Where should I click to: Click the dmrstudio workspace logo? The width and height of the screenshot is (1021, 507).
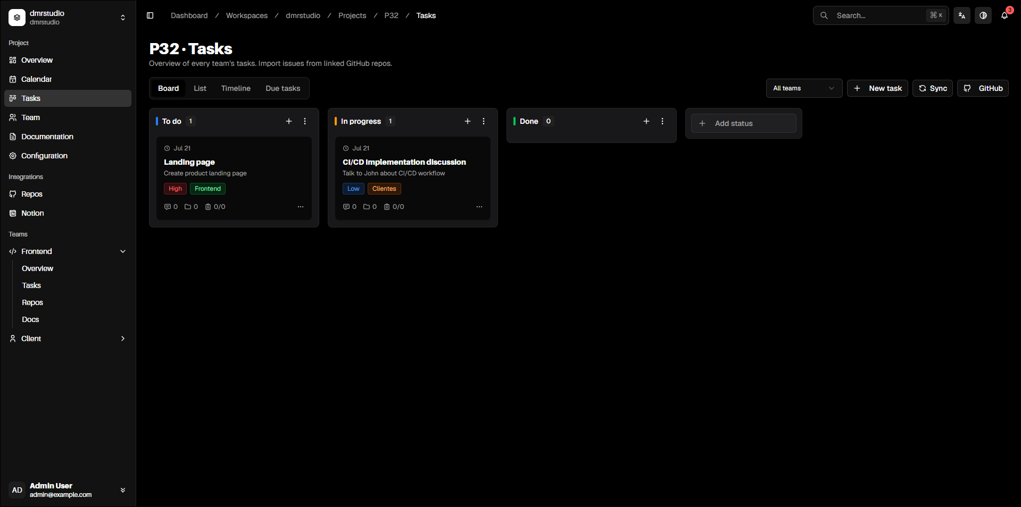click(17, 18)
